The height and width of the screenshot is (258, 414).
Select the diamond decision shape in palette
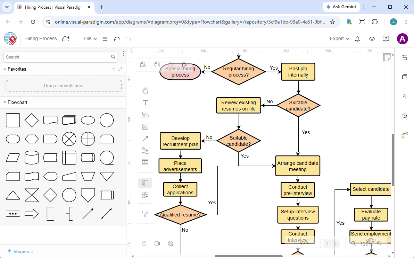[x=31, y=120]
